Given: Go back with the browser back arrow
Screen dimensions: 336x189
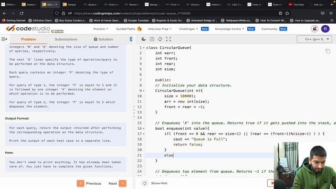Looking at the screenshot, I should click(5, 13).
